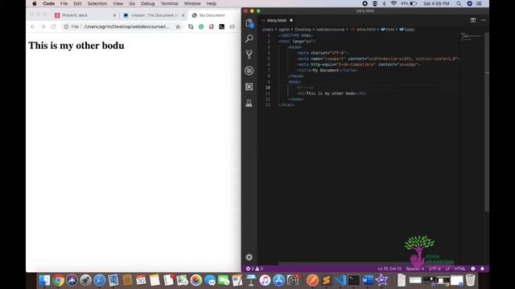Close the Present: dock browser tab
This screenshot has width=515, height=289.
[114, 15]
